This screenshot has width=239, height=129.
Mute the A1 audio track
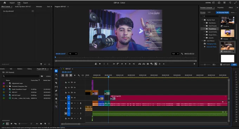[x=75, y=103]
